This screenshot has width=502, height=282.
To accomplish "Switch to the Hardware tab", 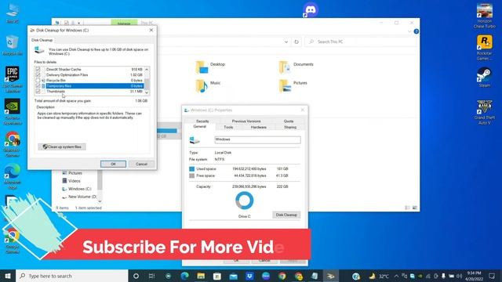I will [x=259, y=127].
